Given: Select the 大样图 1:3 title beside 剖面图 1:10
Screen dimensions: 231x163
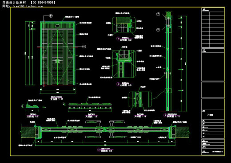Looking at the screenshot, I should click(140, 116).
